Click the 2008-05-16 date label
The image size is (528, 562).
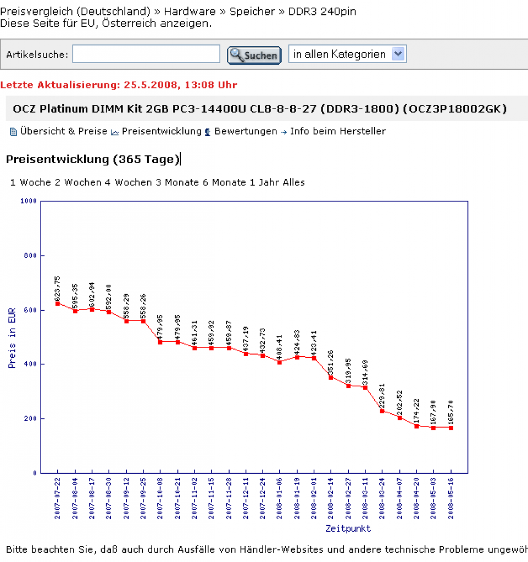pyautogui.click(x=451, y=498)
